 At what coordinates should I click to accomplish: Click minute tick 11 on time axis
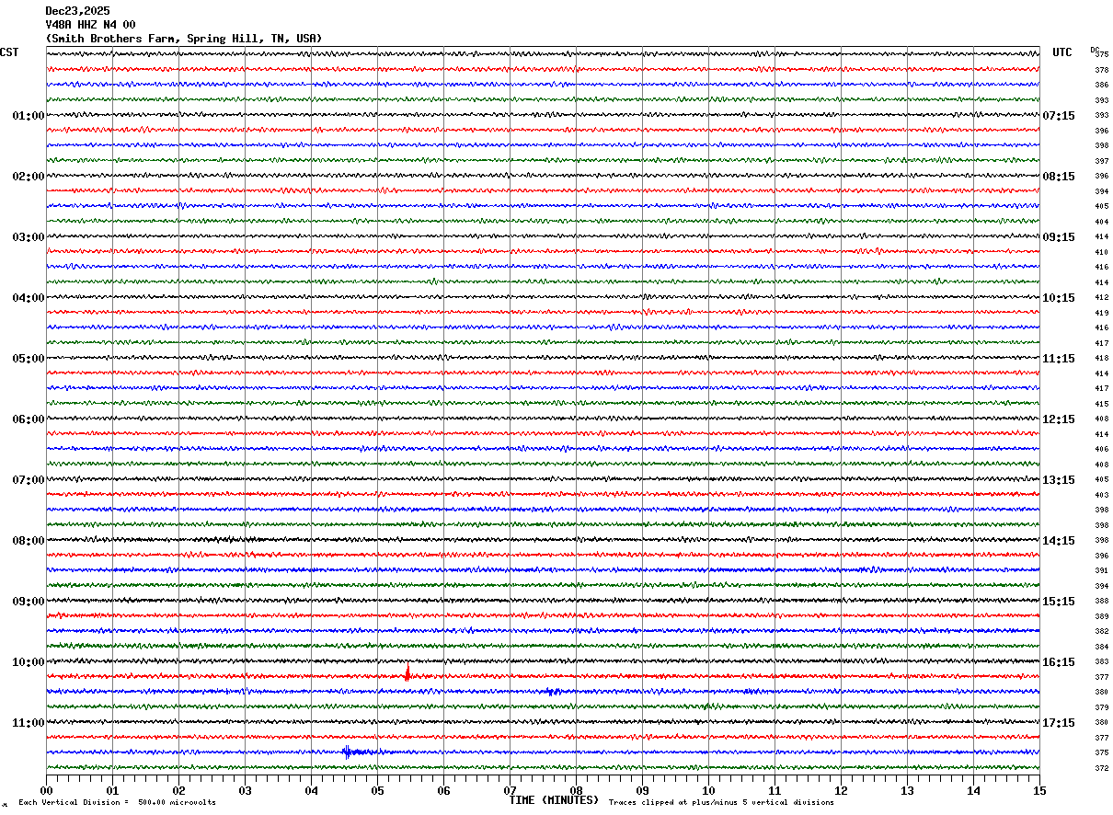click(775, 790)
